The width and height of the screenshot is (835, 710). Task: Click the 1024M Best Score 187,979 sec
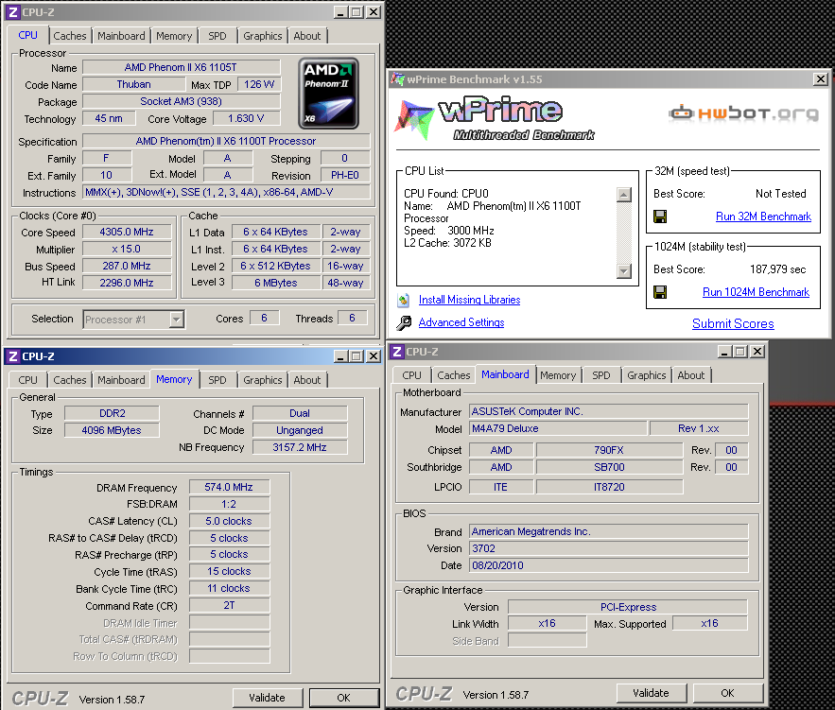777,269
